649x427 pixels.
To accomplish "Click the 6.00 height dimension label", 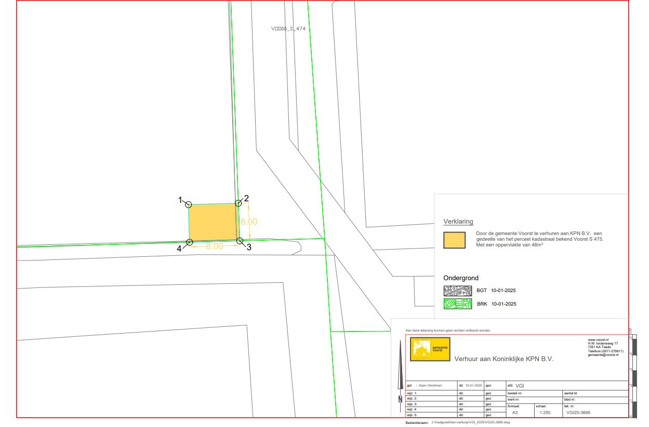I will (x=249, y=222).
